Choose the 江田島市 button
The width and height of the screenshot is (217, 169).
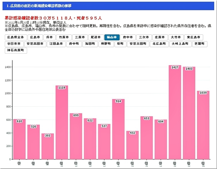[56, 44]
